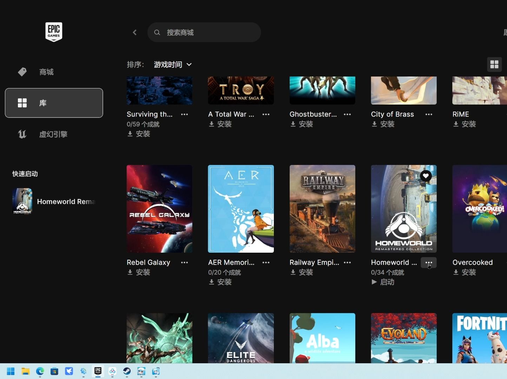The width and height of the screenshot is (507, 379).
Task: Click Epic Games Launcher taskbar icon
Action: (x=98, y=371)
